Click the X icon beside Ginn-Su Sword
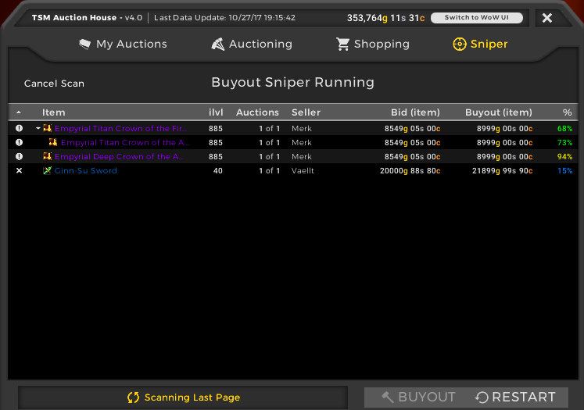 [19, 171]
